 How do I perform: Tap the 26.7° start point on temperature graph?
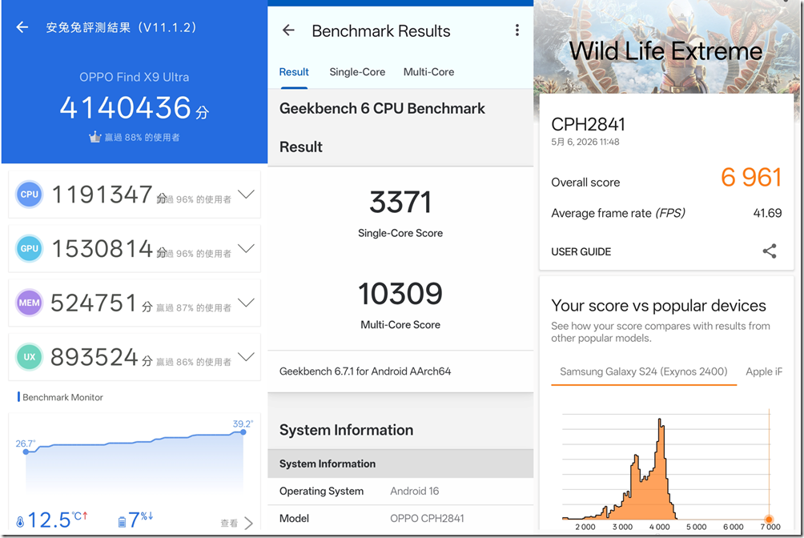coord(26,452)
